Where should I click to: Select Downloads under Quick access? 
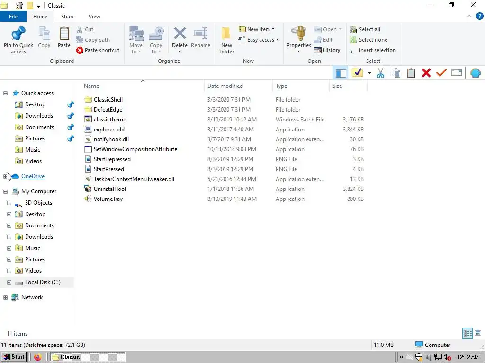click(x=39, y=116)
